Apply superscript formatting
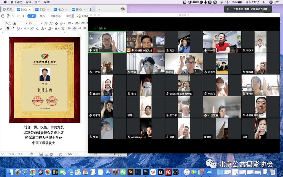 tap(32, 29)
